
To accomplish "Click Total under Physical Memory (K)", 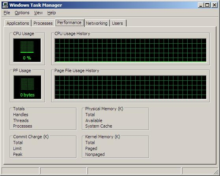I will (x=90, y=115).
